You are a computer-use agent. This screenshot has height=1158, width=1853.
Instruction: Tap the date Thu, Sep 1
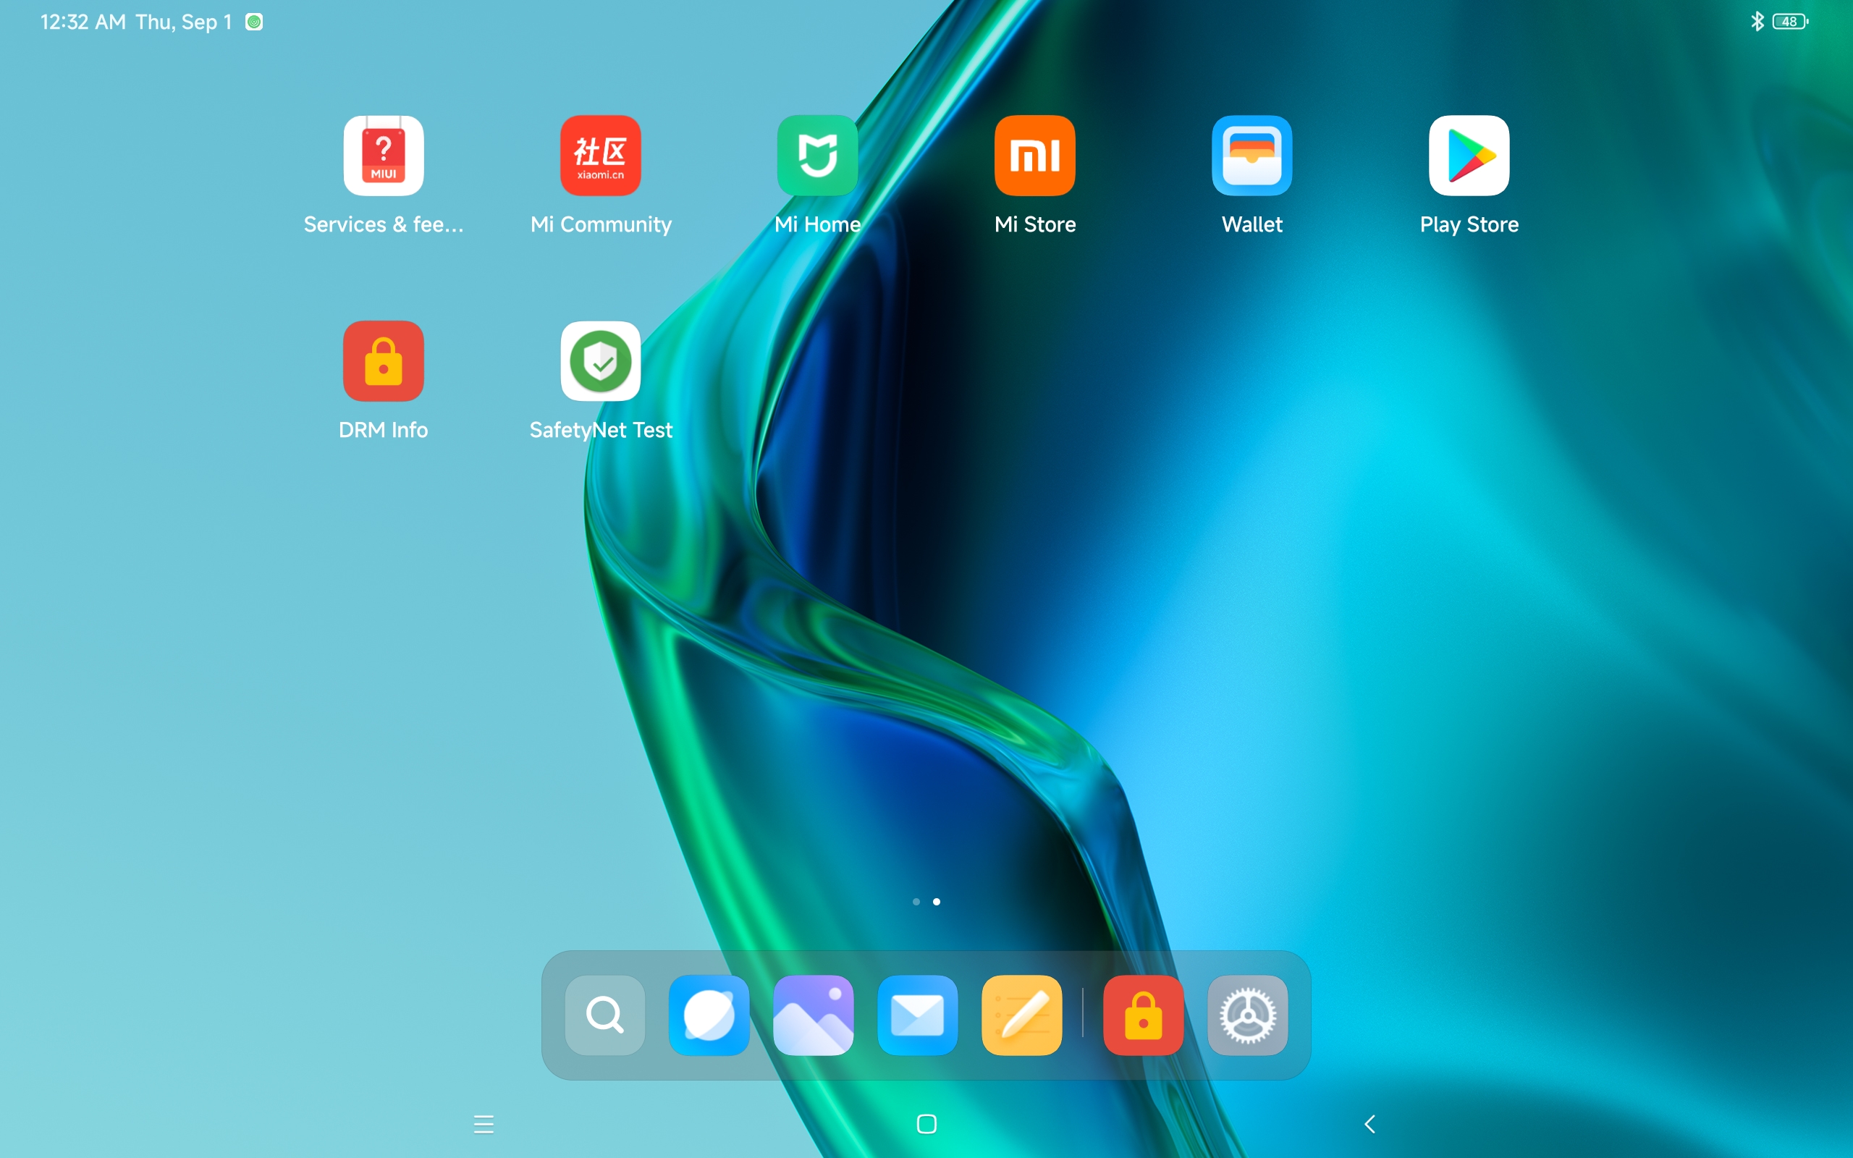coord(184,22)
